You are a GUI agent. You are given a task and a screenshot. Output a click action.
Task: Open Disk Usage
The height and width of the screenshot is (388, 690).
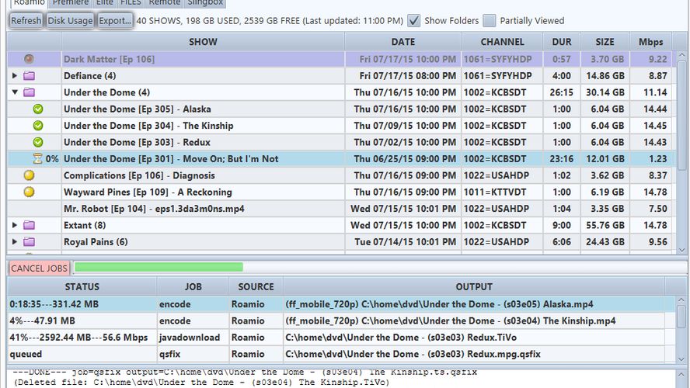70,21
